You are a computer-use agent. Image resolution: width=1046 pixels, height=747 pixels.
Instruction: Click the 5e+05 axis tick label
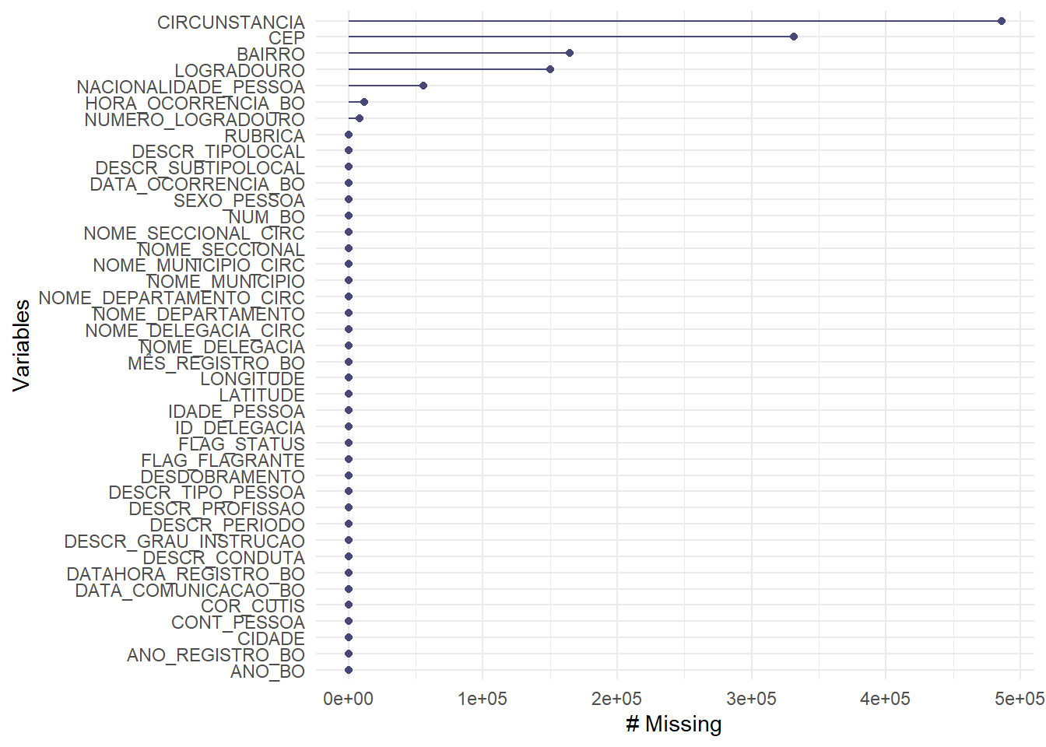coord(1020,699)
